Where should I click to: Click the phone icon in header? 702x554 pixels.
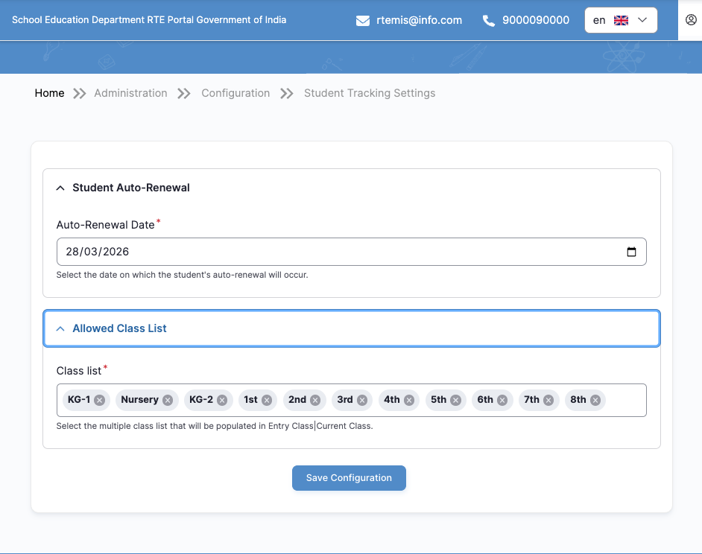coord(489,21)
